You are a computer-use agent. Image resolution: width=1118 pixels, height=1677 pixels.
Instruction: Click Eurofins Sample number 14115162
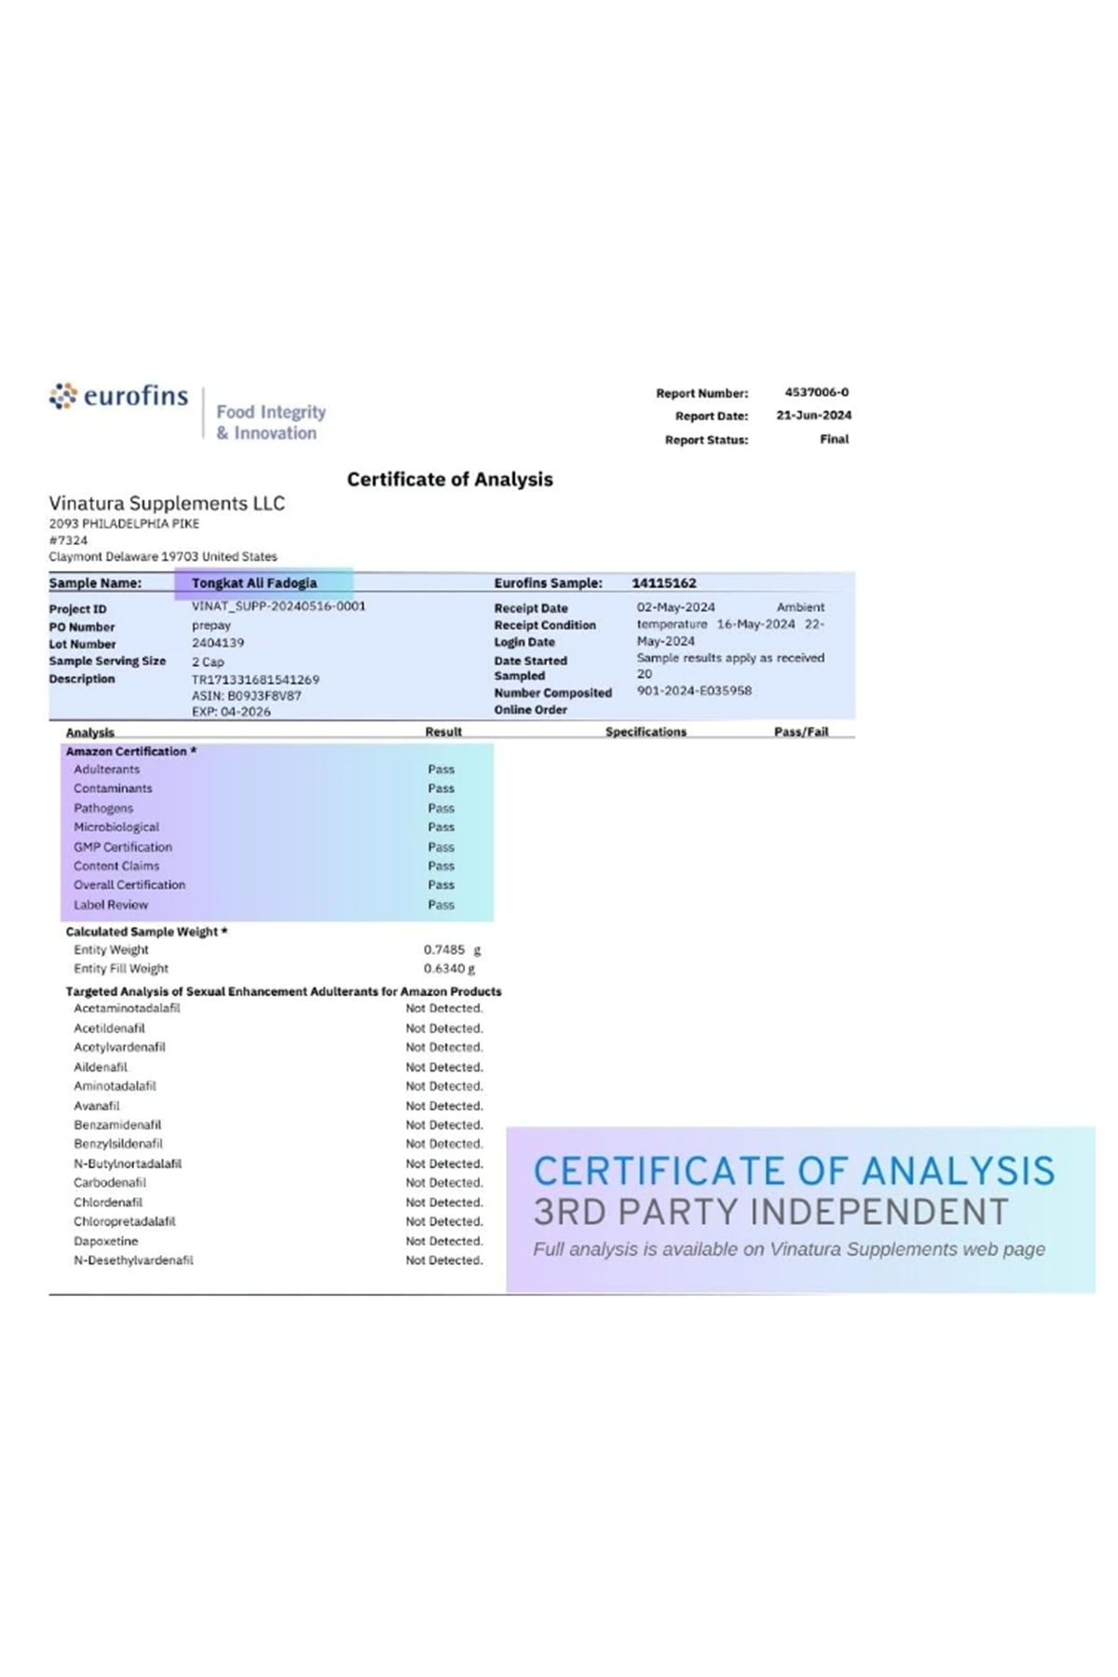tap(664, 583)
